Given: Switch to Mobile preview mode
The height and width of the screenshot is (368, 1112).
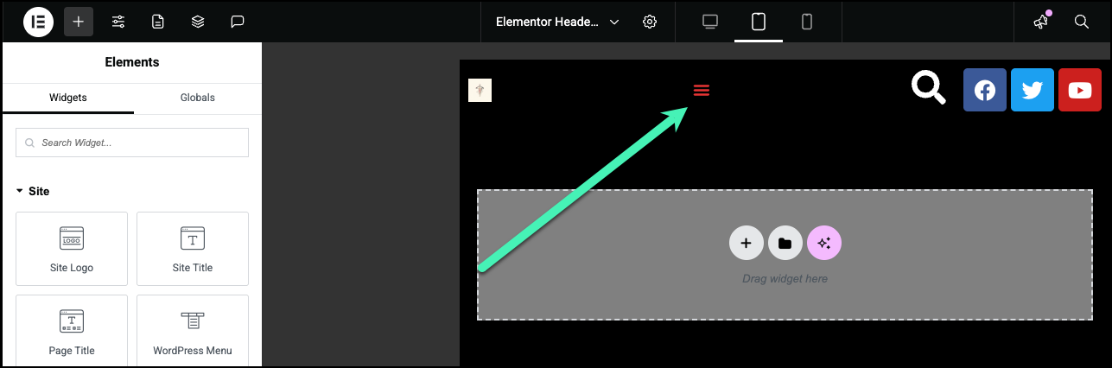Looking at the screenshot, I should [x=807, y=22].
